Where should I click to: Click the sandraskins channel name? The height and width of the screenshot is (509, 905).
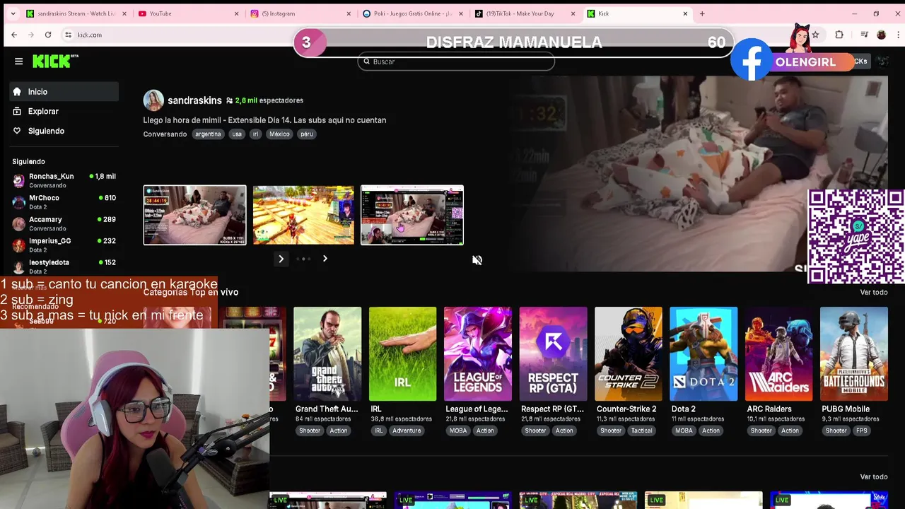point(194,100)
